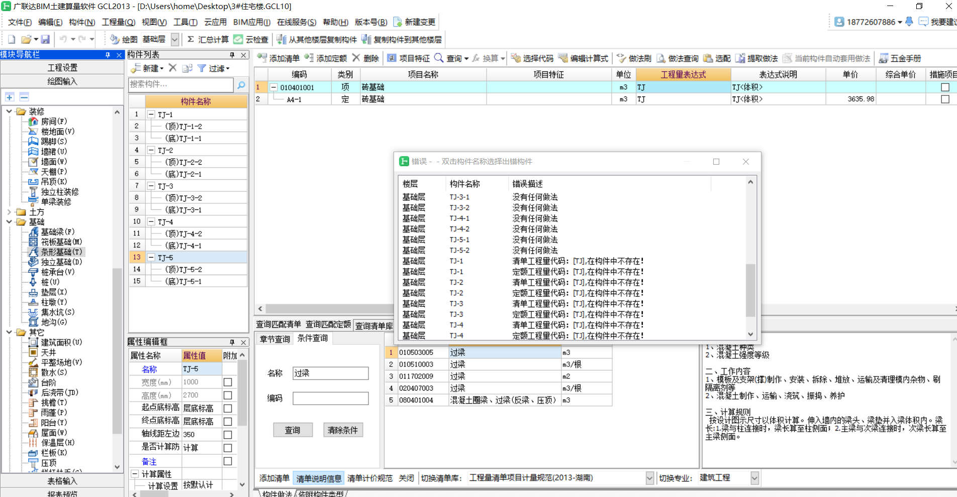Toggle 附加 checkbox for 备注
This screenshot has height=497, width=957.
(228, 461)
